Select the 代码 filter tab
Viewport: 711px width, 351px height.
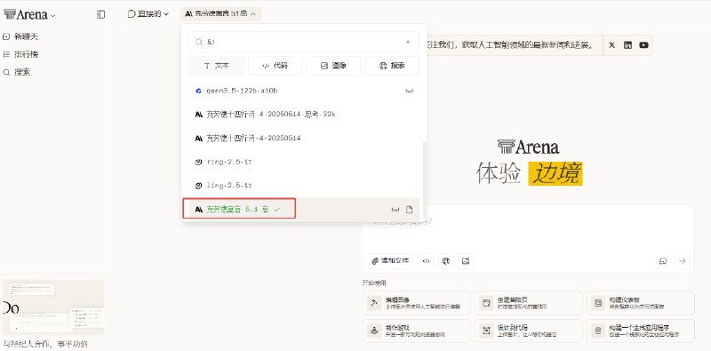tap(275, 66)
